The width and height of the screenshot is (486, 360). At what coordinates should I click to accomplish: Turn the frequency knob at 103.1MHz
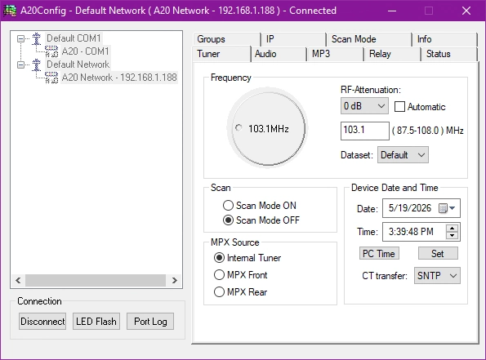point(268,128)
